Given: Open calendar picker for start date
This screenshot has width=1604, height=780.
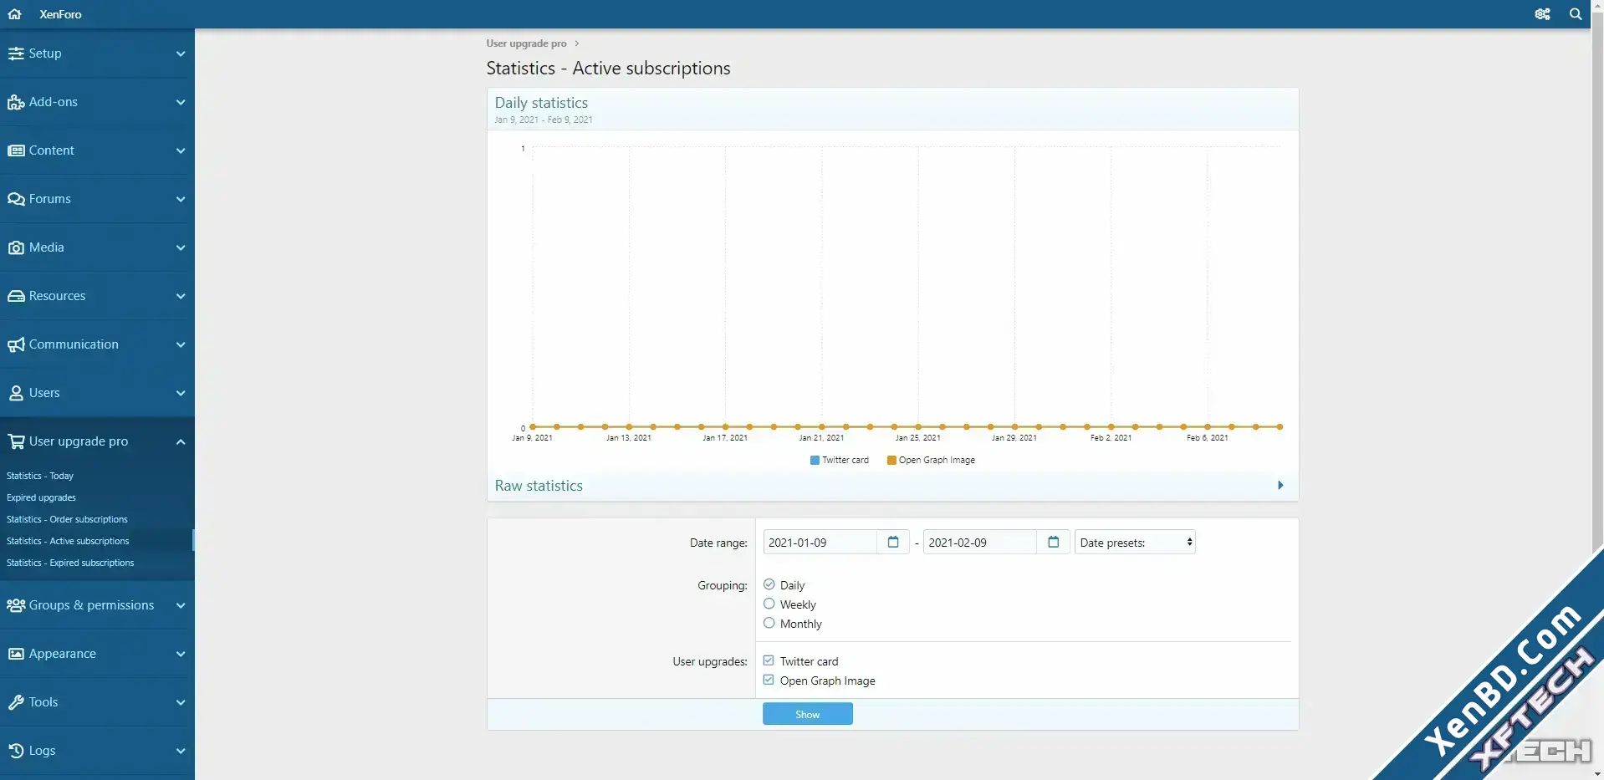Looking at the screenshot, I should pos(893,542).
